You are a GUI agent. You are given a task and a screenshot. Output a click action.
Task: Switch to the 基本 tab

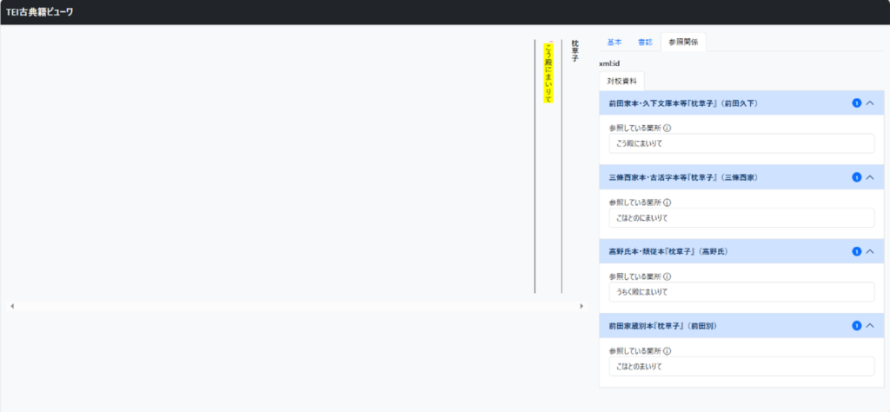pos(614,42)
